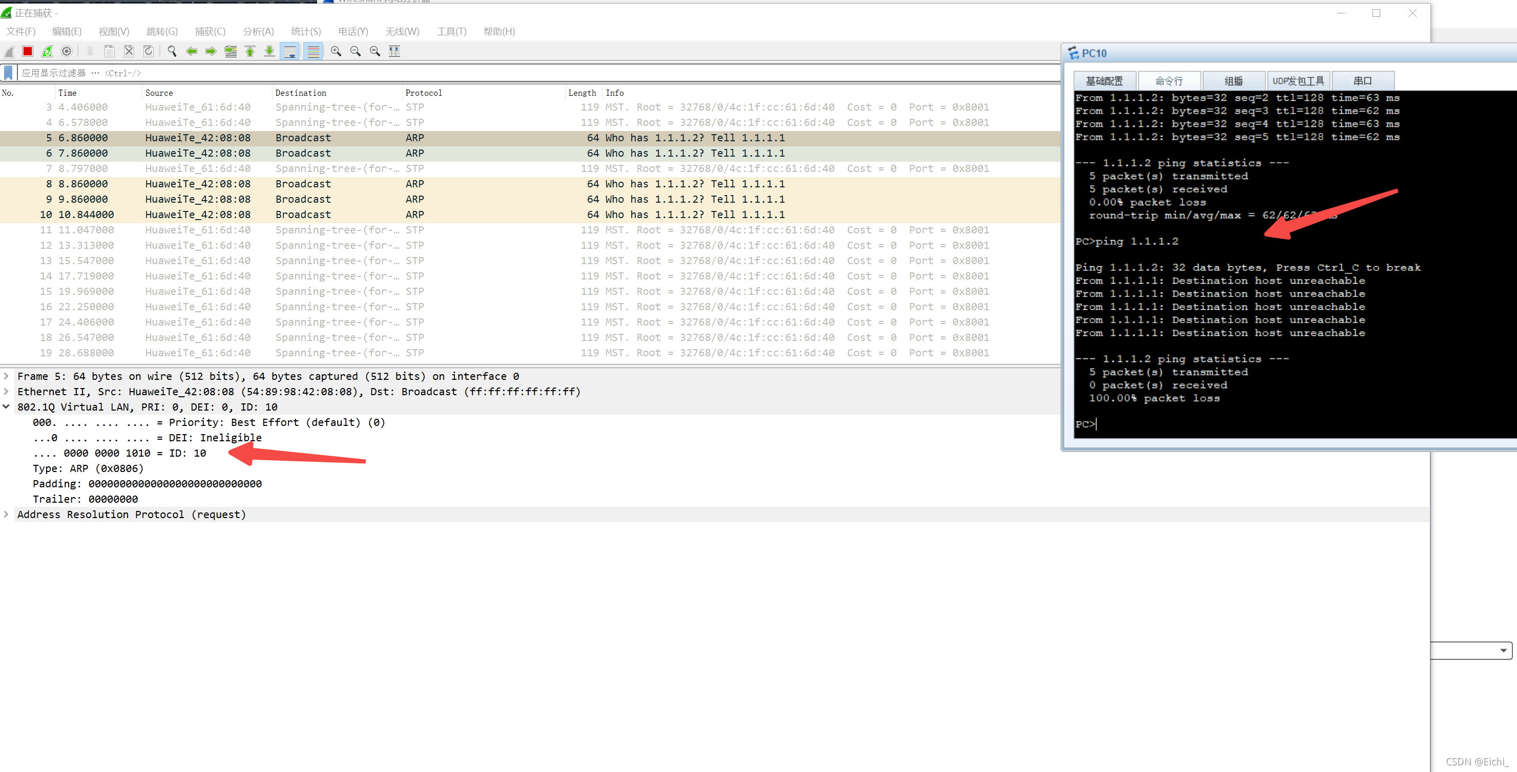1517x772 pixels.
Task: Open the 电话(Y) menu
Action: tap(354, 31)
